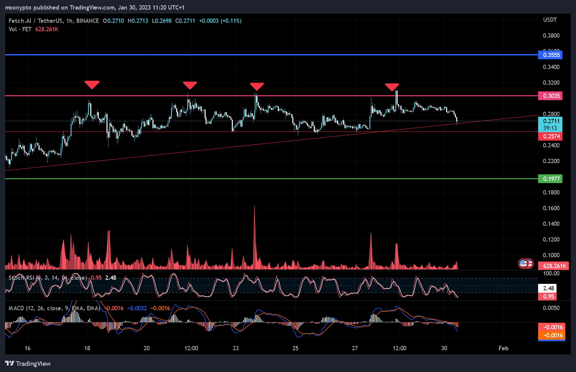Select the red triangle marker above the Jan 18 peak

(x=92, y=85)
